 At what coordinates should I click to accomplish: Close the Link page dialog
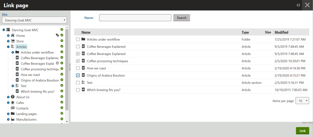tap(307, 5)
